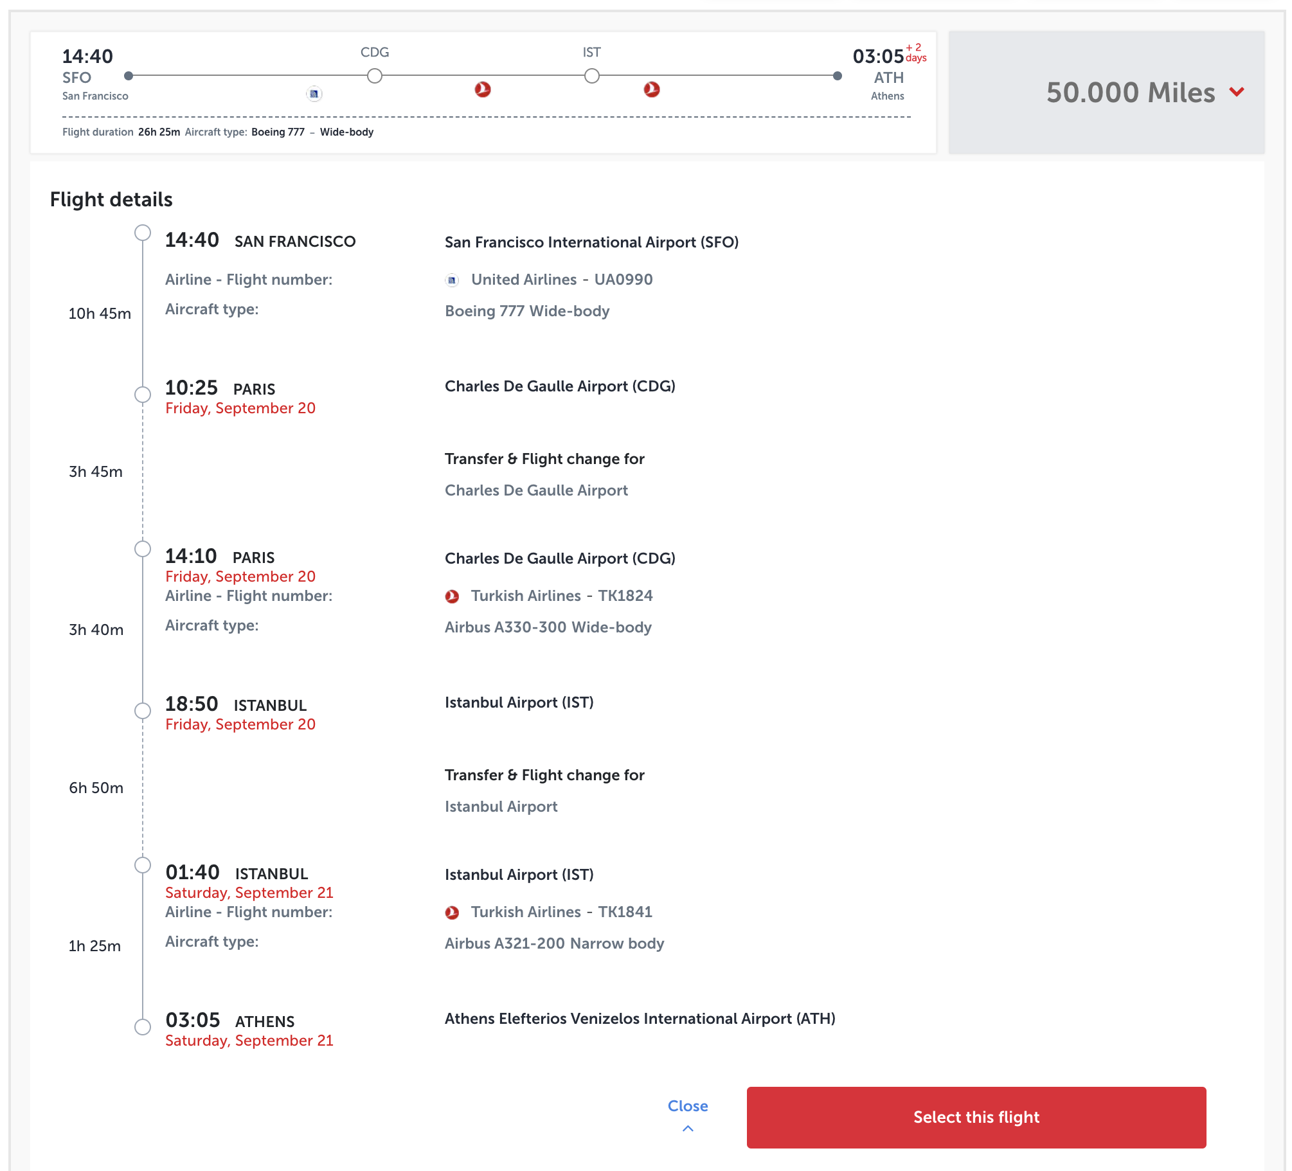Click 'Turkish Airlines - TK1824' text

[x=562, y=596]
